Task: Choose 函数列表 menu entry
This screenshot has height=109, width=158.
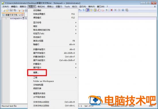Action: click(x=53, y=88)
